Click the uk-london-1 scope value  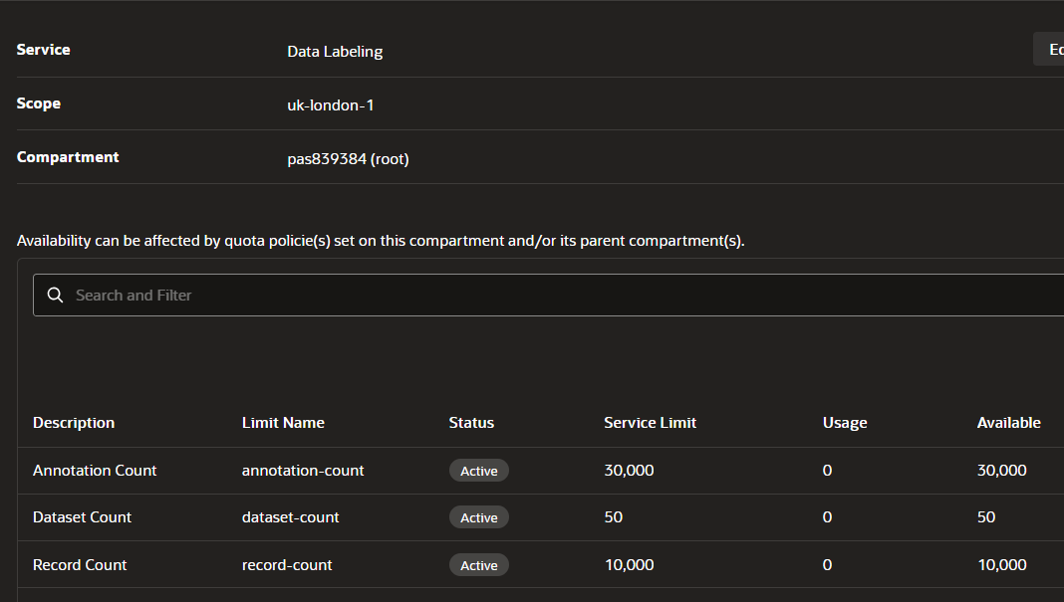(x=330, y=104)
